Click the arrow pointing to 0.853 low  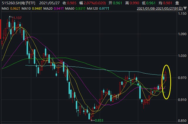92,120
